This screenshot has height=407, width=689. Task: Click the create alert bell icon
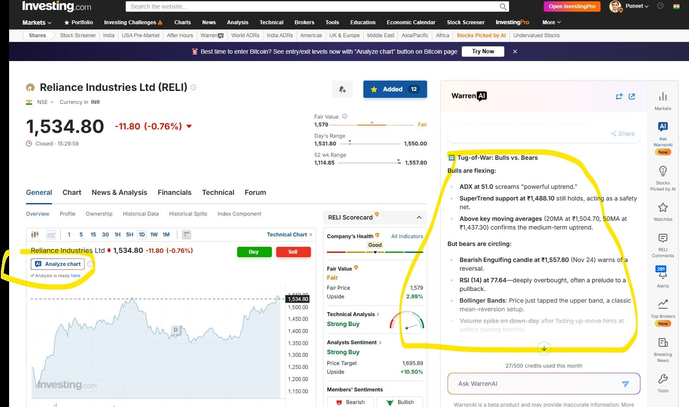point(343,89)
